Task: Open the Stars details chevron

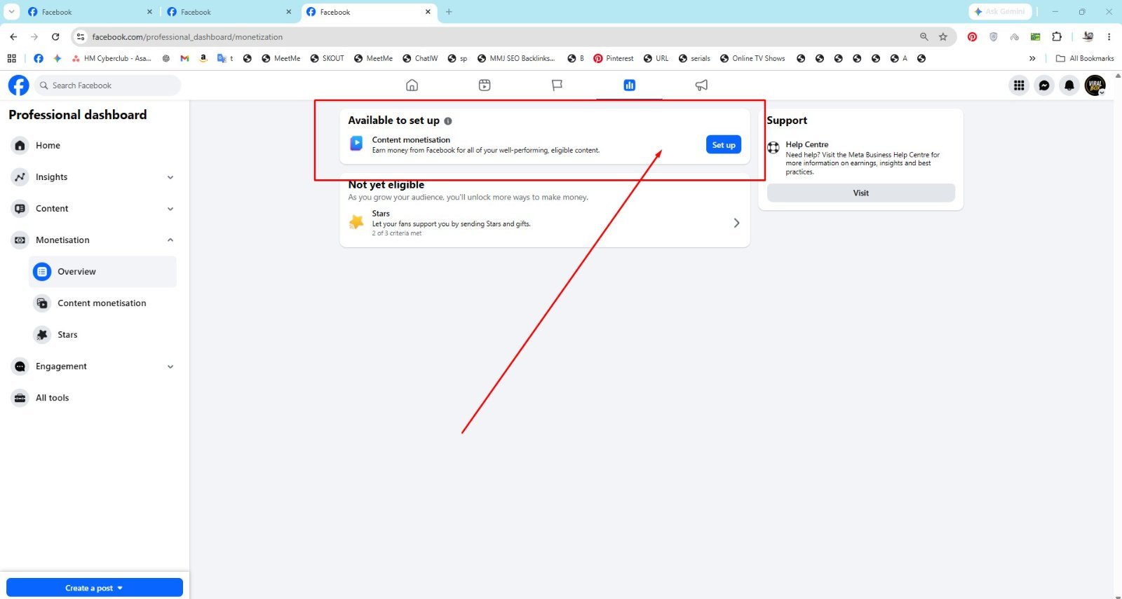Action: point(736,223)
